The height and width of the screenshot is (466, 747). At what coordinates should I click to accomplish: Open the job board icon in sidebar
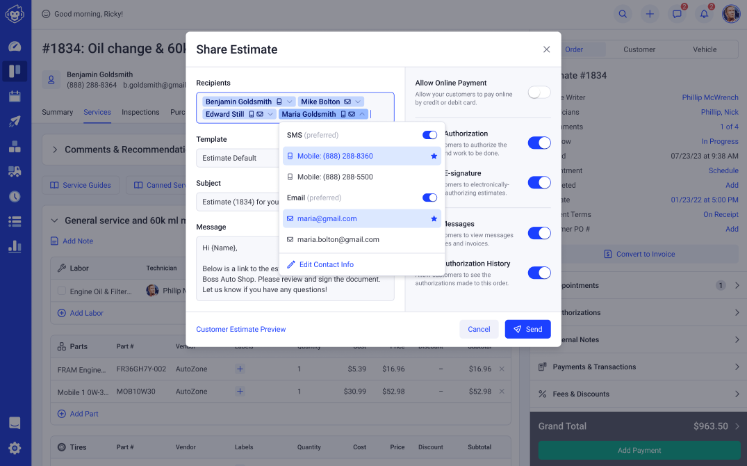tap(15, 71)
